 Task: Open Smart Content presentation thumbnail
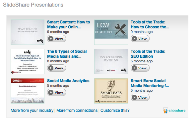pos(28,32)
